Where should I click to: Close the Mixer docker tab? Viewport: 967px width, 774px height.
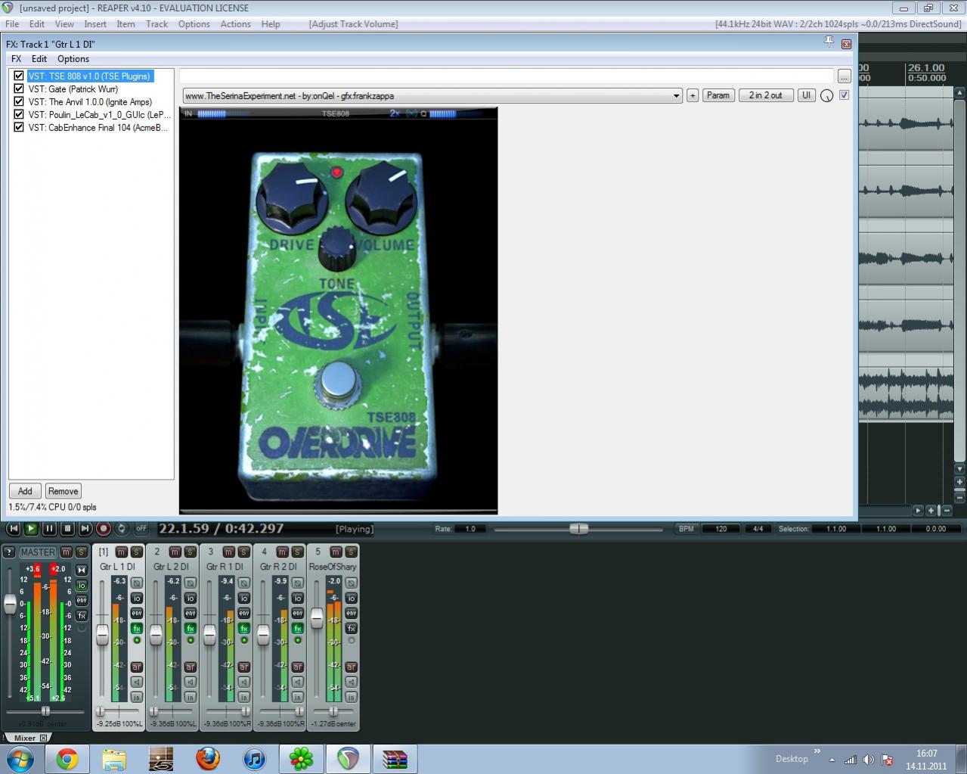coord(43,738)
